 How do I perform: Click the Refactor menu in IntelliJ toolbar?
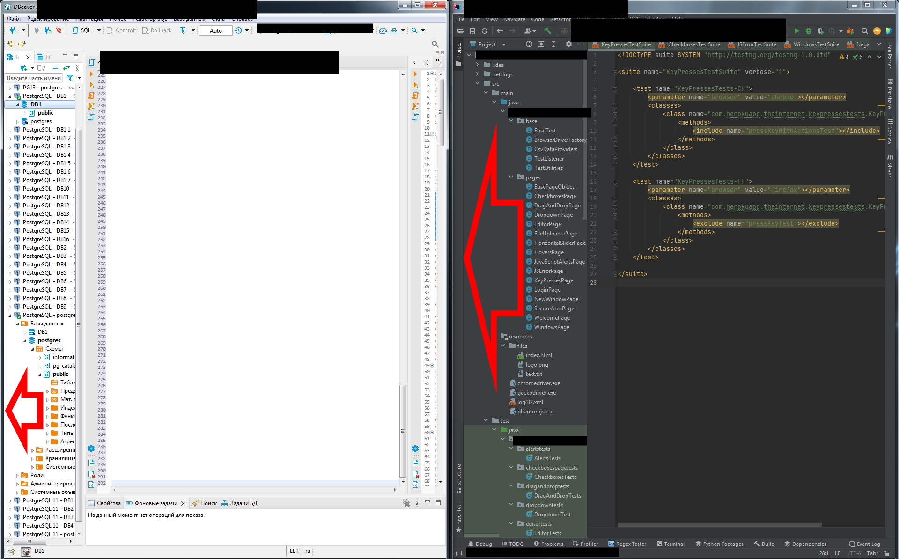560,18
